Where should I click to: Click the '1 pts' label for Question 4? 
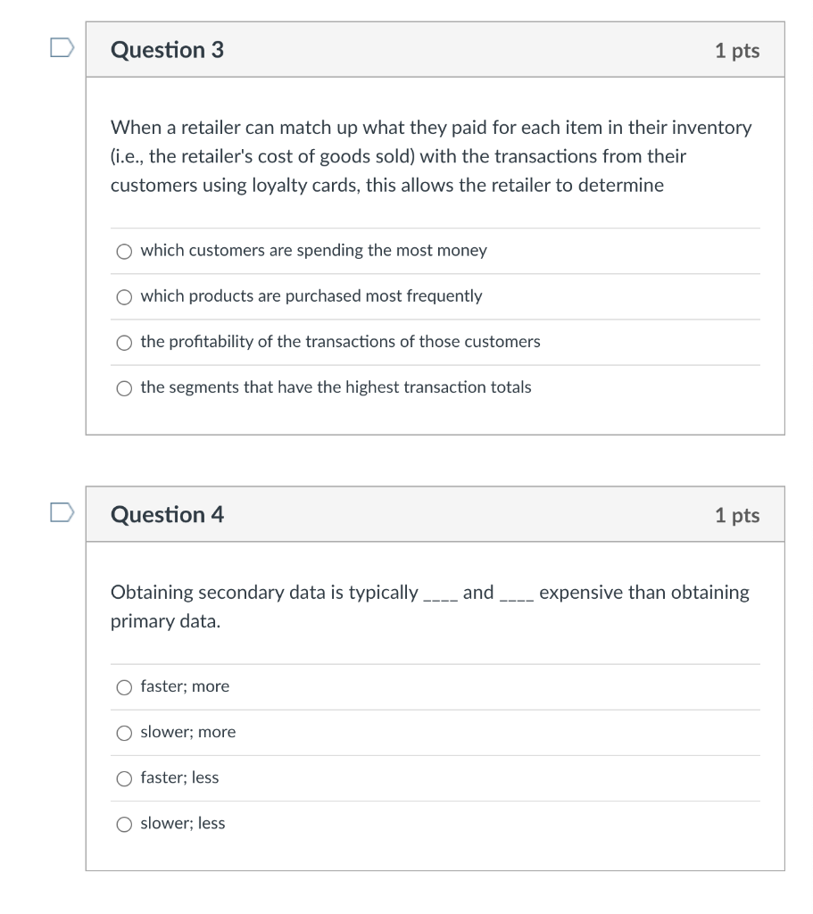(x=737, y=515)
